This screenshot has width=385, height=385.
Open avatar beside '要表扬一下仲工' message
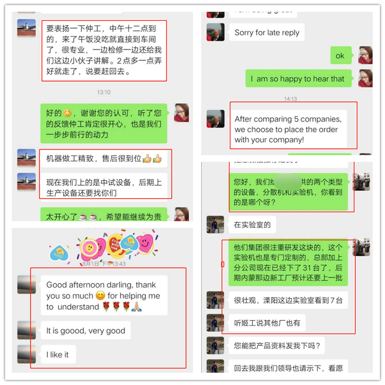coord(27,28)
